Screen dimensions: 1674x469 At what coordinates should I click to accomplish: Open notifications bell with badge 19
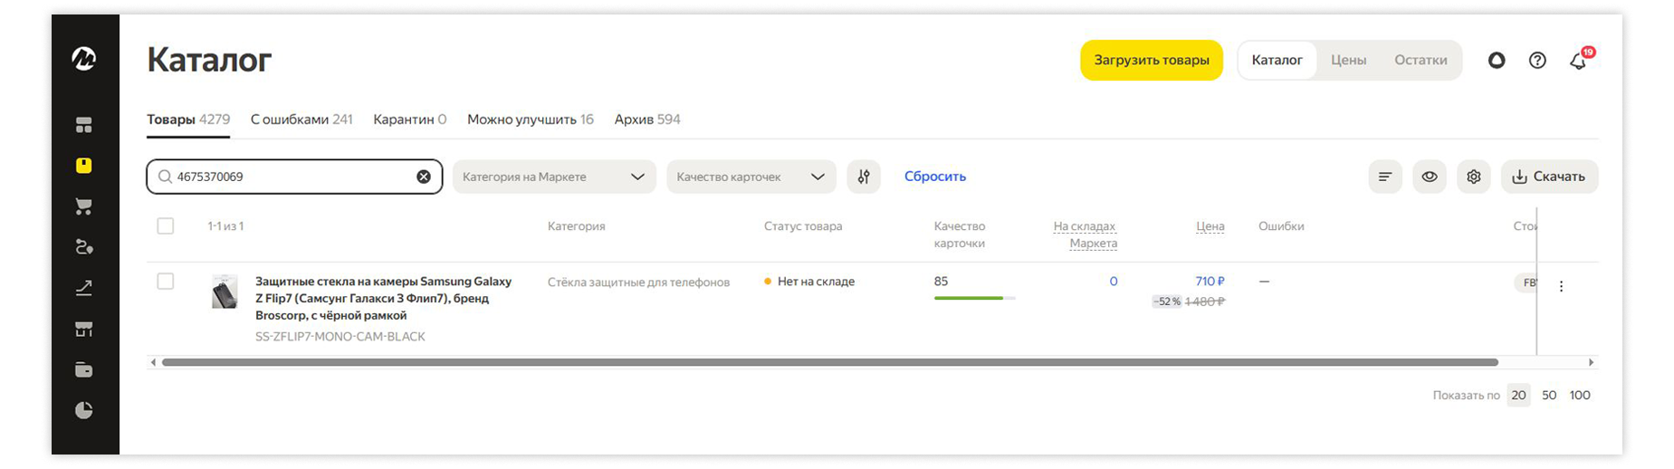[1580, 59]
